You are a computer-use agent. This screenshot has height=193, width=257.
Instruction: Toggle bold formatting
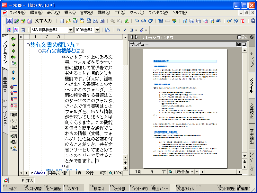[x=118, y=30]
